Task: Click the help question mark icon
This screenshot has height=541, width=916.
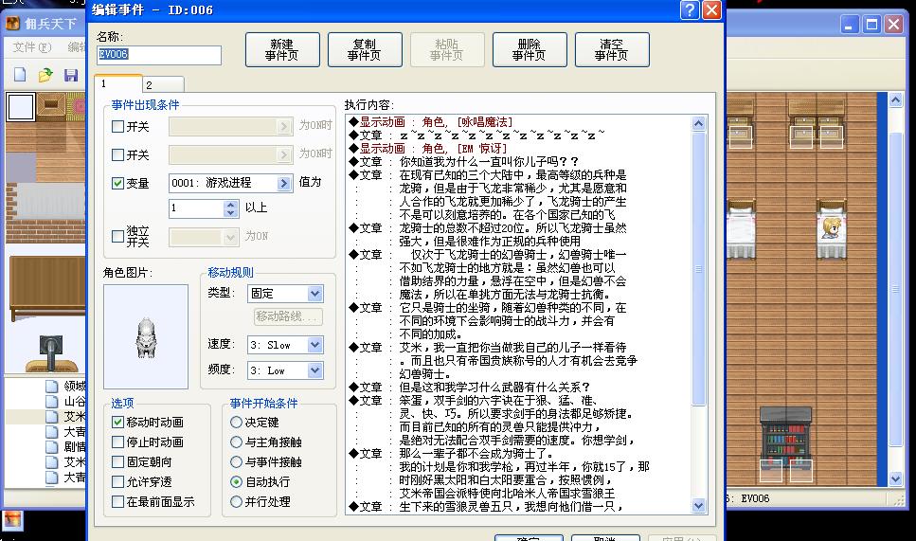Action: [690, 10]
